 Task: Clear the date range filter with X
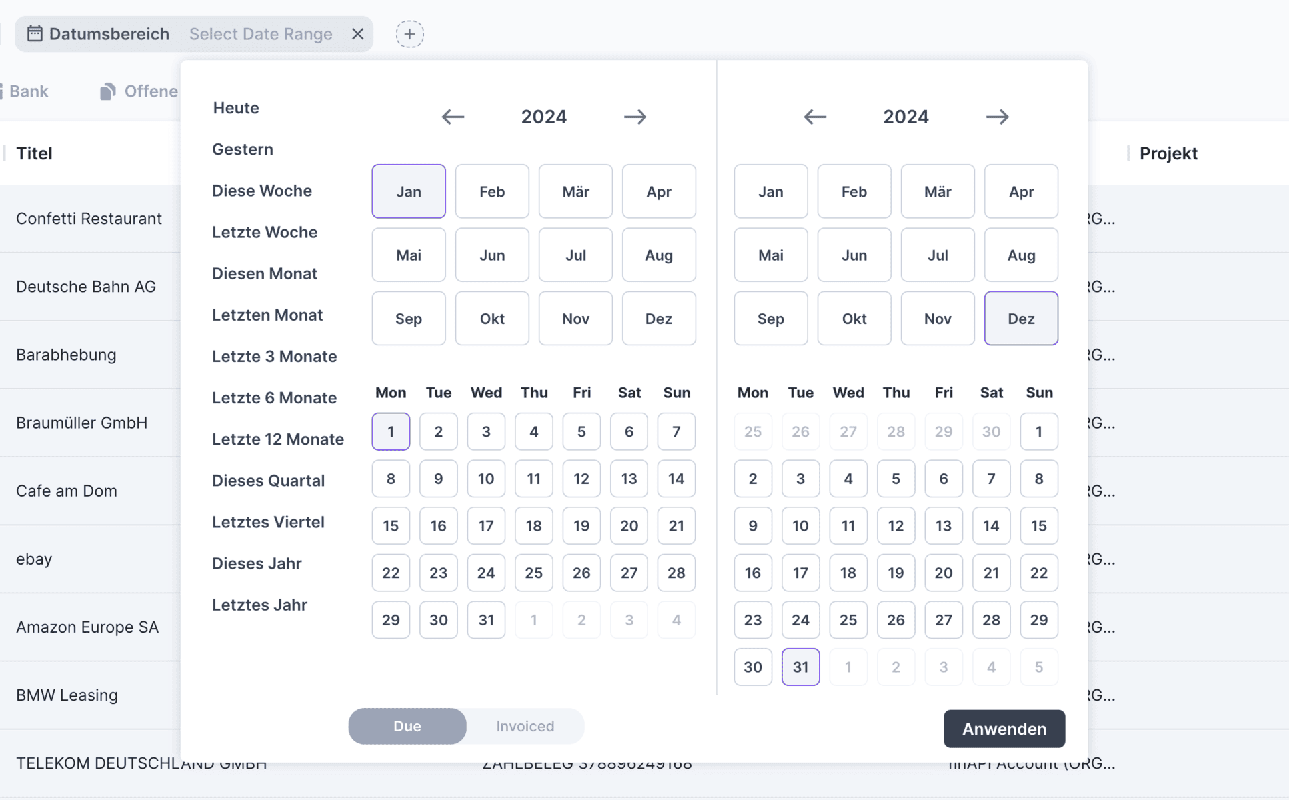(358, 34)
